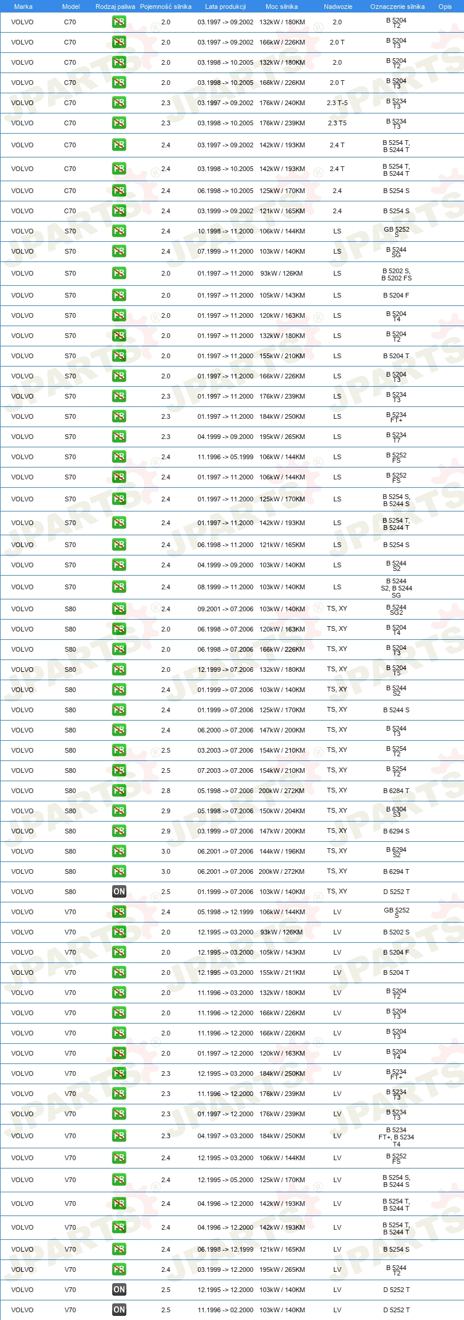This screenshot has height=1320, width=464.
Task: Select the '10.1998 -> 11.2000' production years cell
Action: point(225,231)
